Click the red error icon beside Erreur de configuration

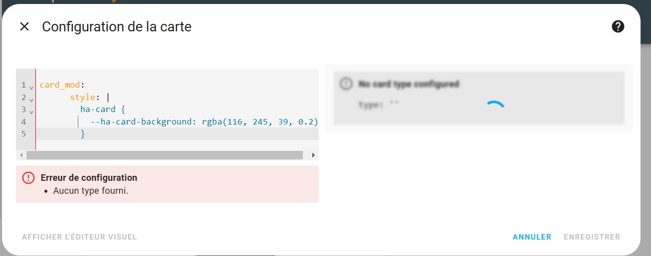coord(28,178)
